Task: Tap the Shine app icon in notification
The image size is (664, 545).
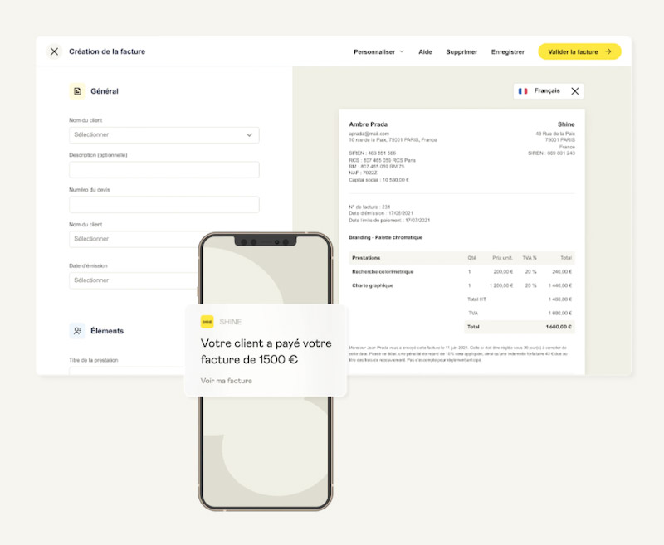Action: [x=207, y=322]
